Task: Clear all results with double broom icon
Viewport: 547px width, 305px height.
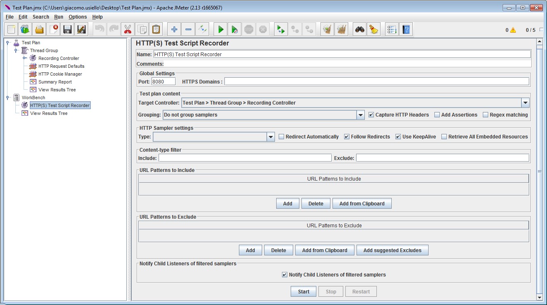Action: [342, 29]
